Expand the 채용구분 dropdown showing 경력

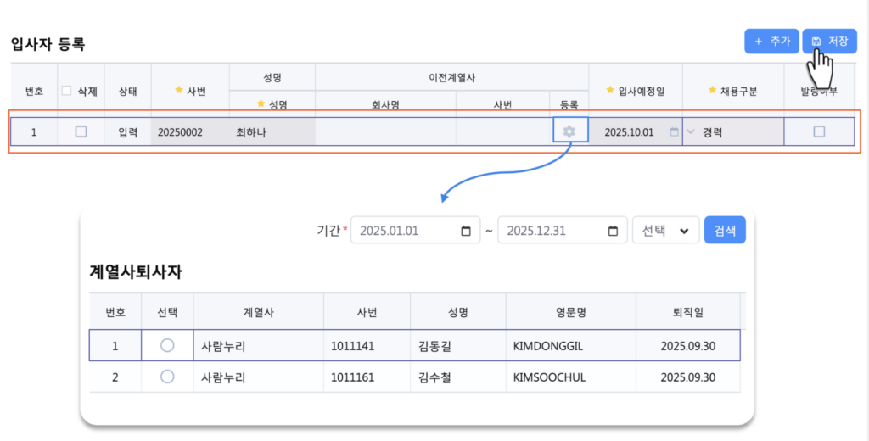(732, 132)
